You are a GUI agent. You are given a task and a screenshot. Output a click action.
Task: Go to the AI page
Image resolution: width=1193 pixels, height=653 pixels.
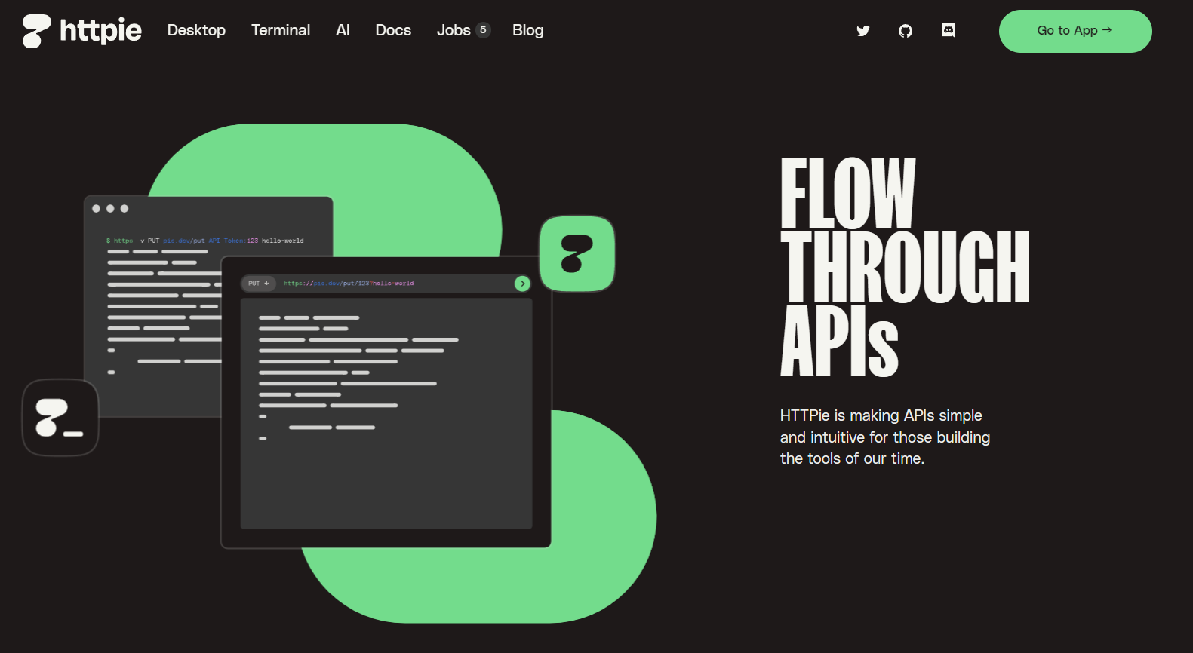click(343, 30)
